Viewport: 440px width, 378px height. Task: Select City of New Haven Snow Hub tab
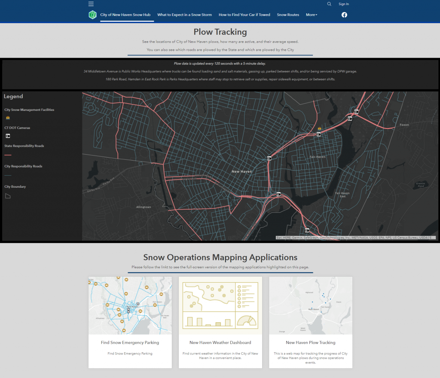(x=125, y=15)
